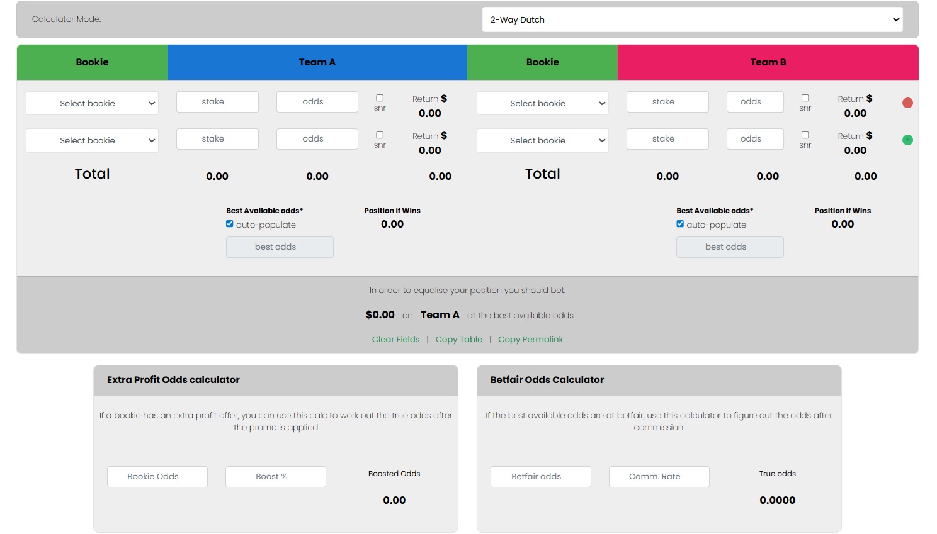This screenshot has height=534, width=937.
Task: Click the Bookie Odds input field
Action: point(157,477)
